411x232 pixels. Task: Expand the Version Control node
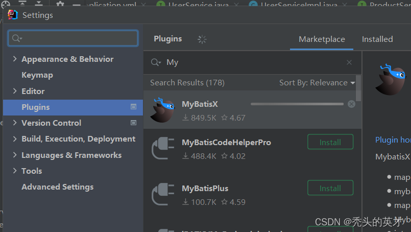point(15,123)
